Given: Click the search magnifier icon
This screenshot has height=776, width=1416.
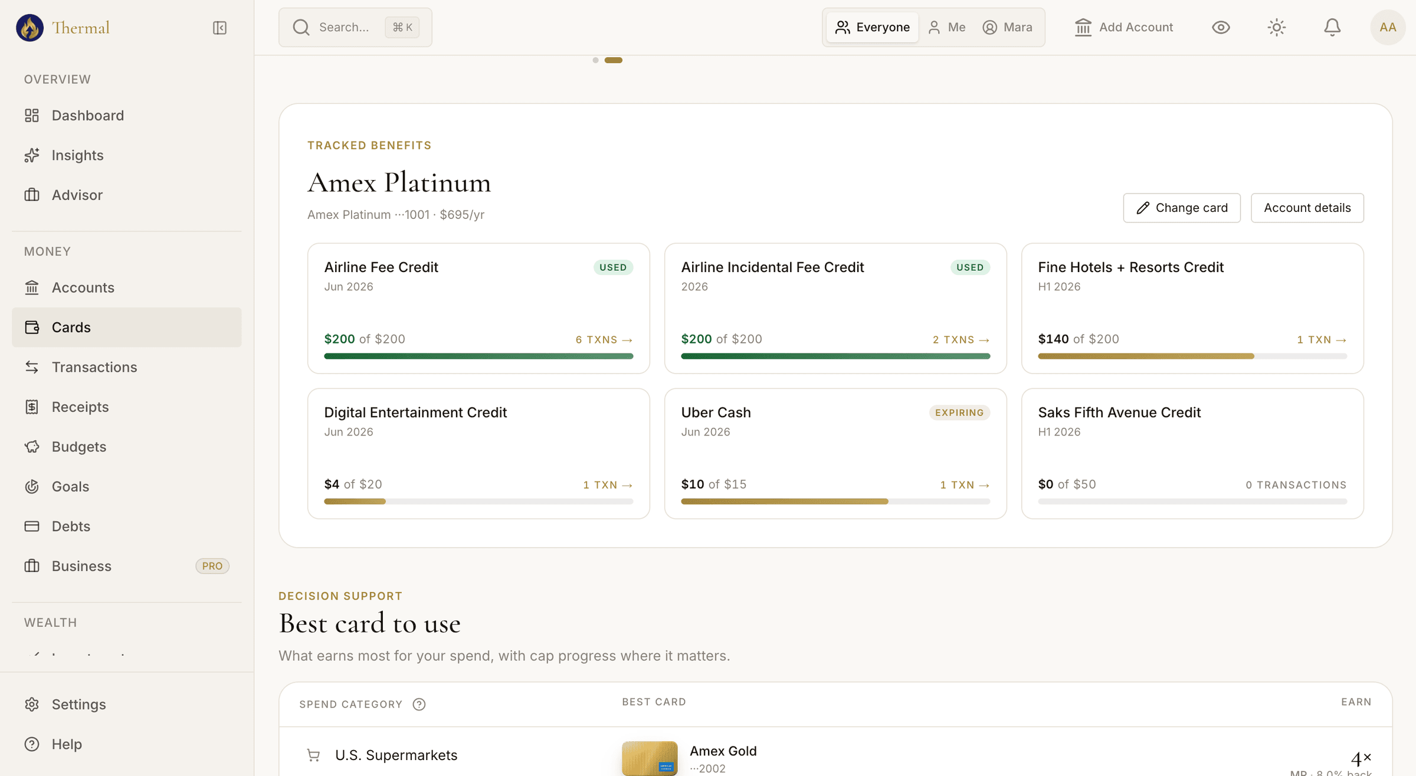Looking at the screenshot, I should pos(301,27).
